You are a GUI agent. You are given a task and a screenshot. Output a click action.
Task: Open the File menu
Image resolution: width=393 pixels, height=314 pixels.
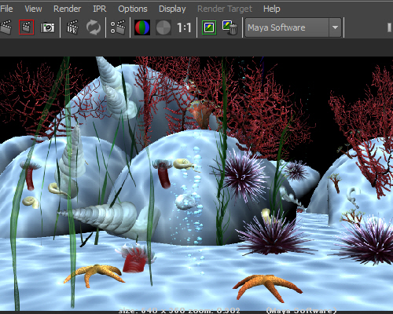click(x=6, y=9)
